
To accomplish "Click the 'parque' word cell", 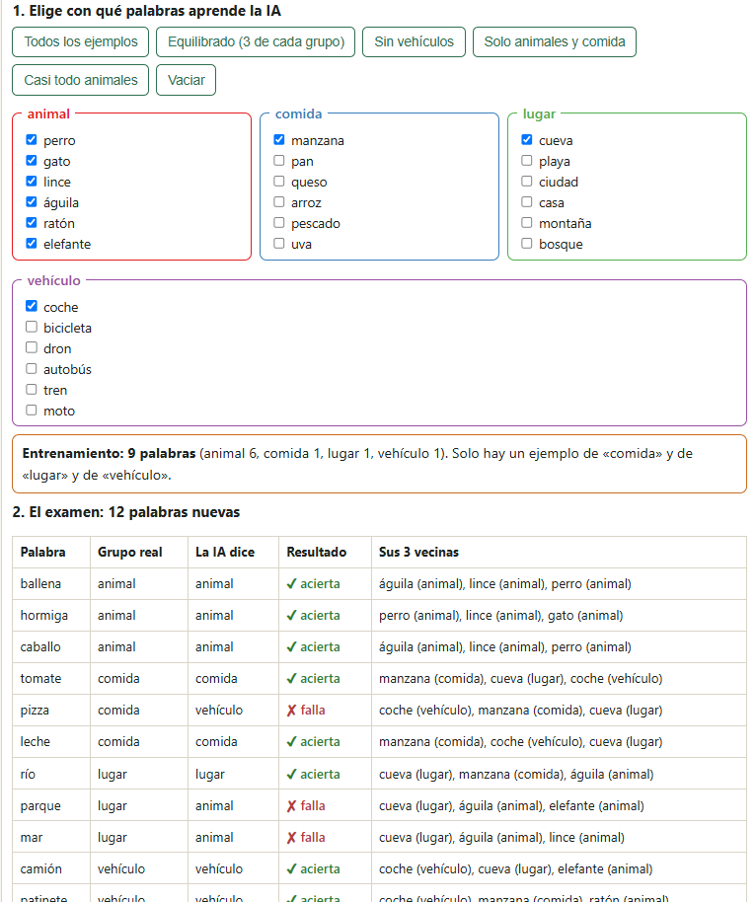I will coord(51,806).
